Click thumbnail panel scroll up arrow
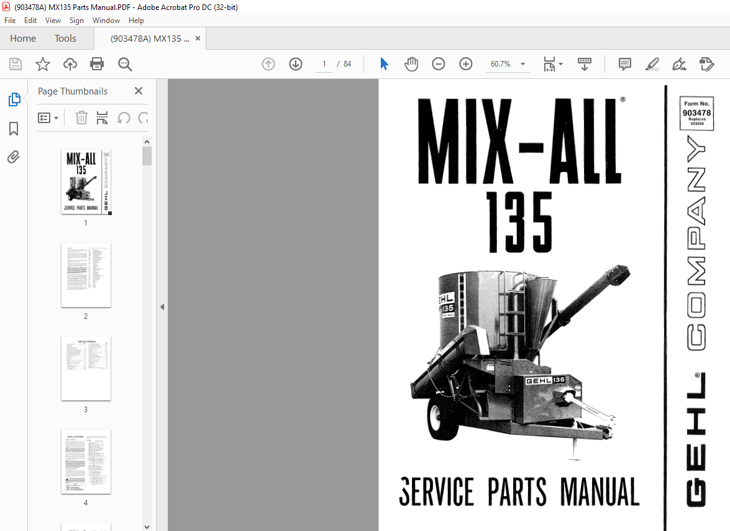Image resolution: width=730 pixels, height=531 pixels. (x=147, y=142)
